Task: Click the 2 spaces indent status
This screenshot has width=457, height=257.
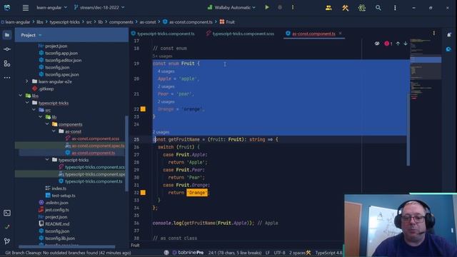Action: click(297, 253)
